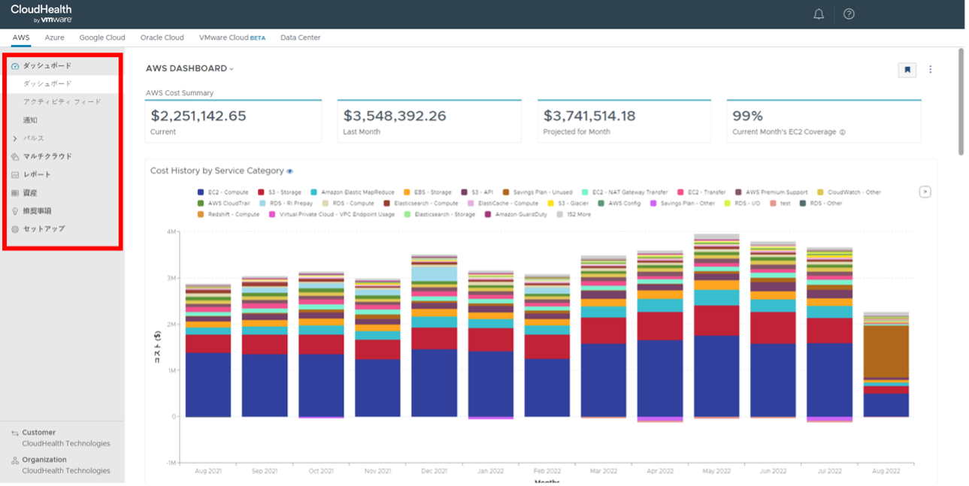The width and height of the screenshot is (969, 486).
Task: Open アクティビティ フィード in sidebar
Action: click(63, 102)
